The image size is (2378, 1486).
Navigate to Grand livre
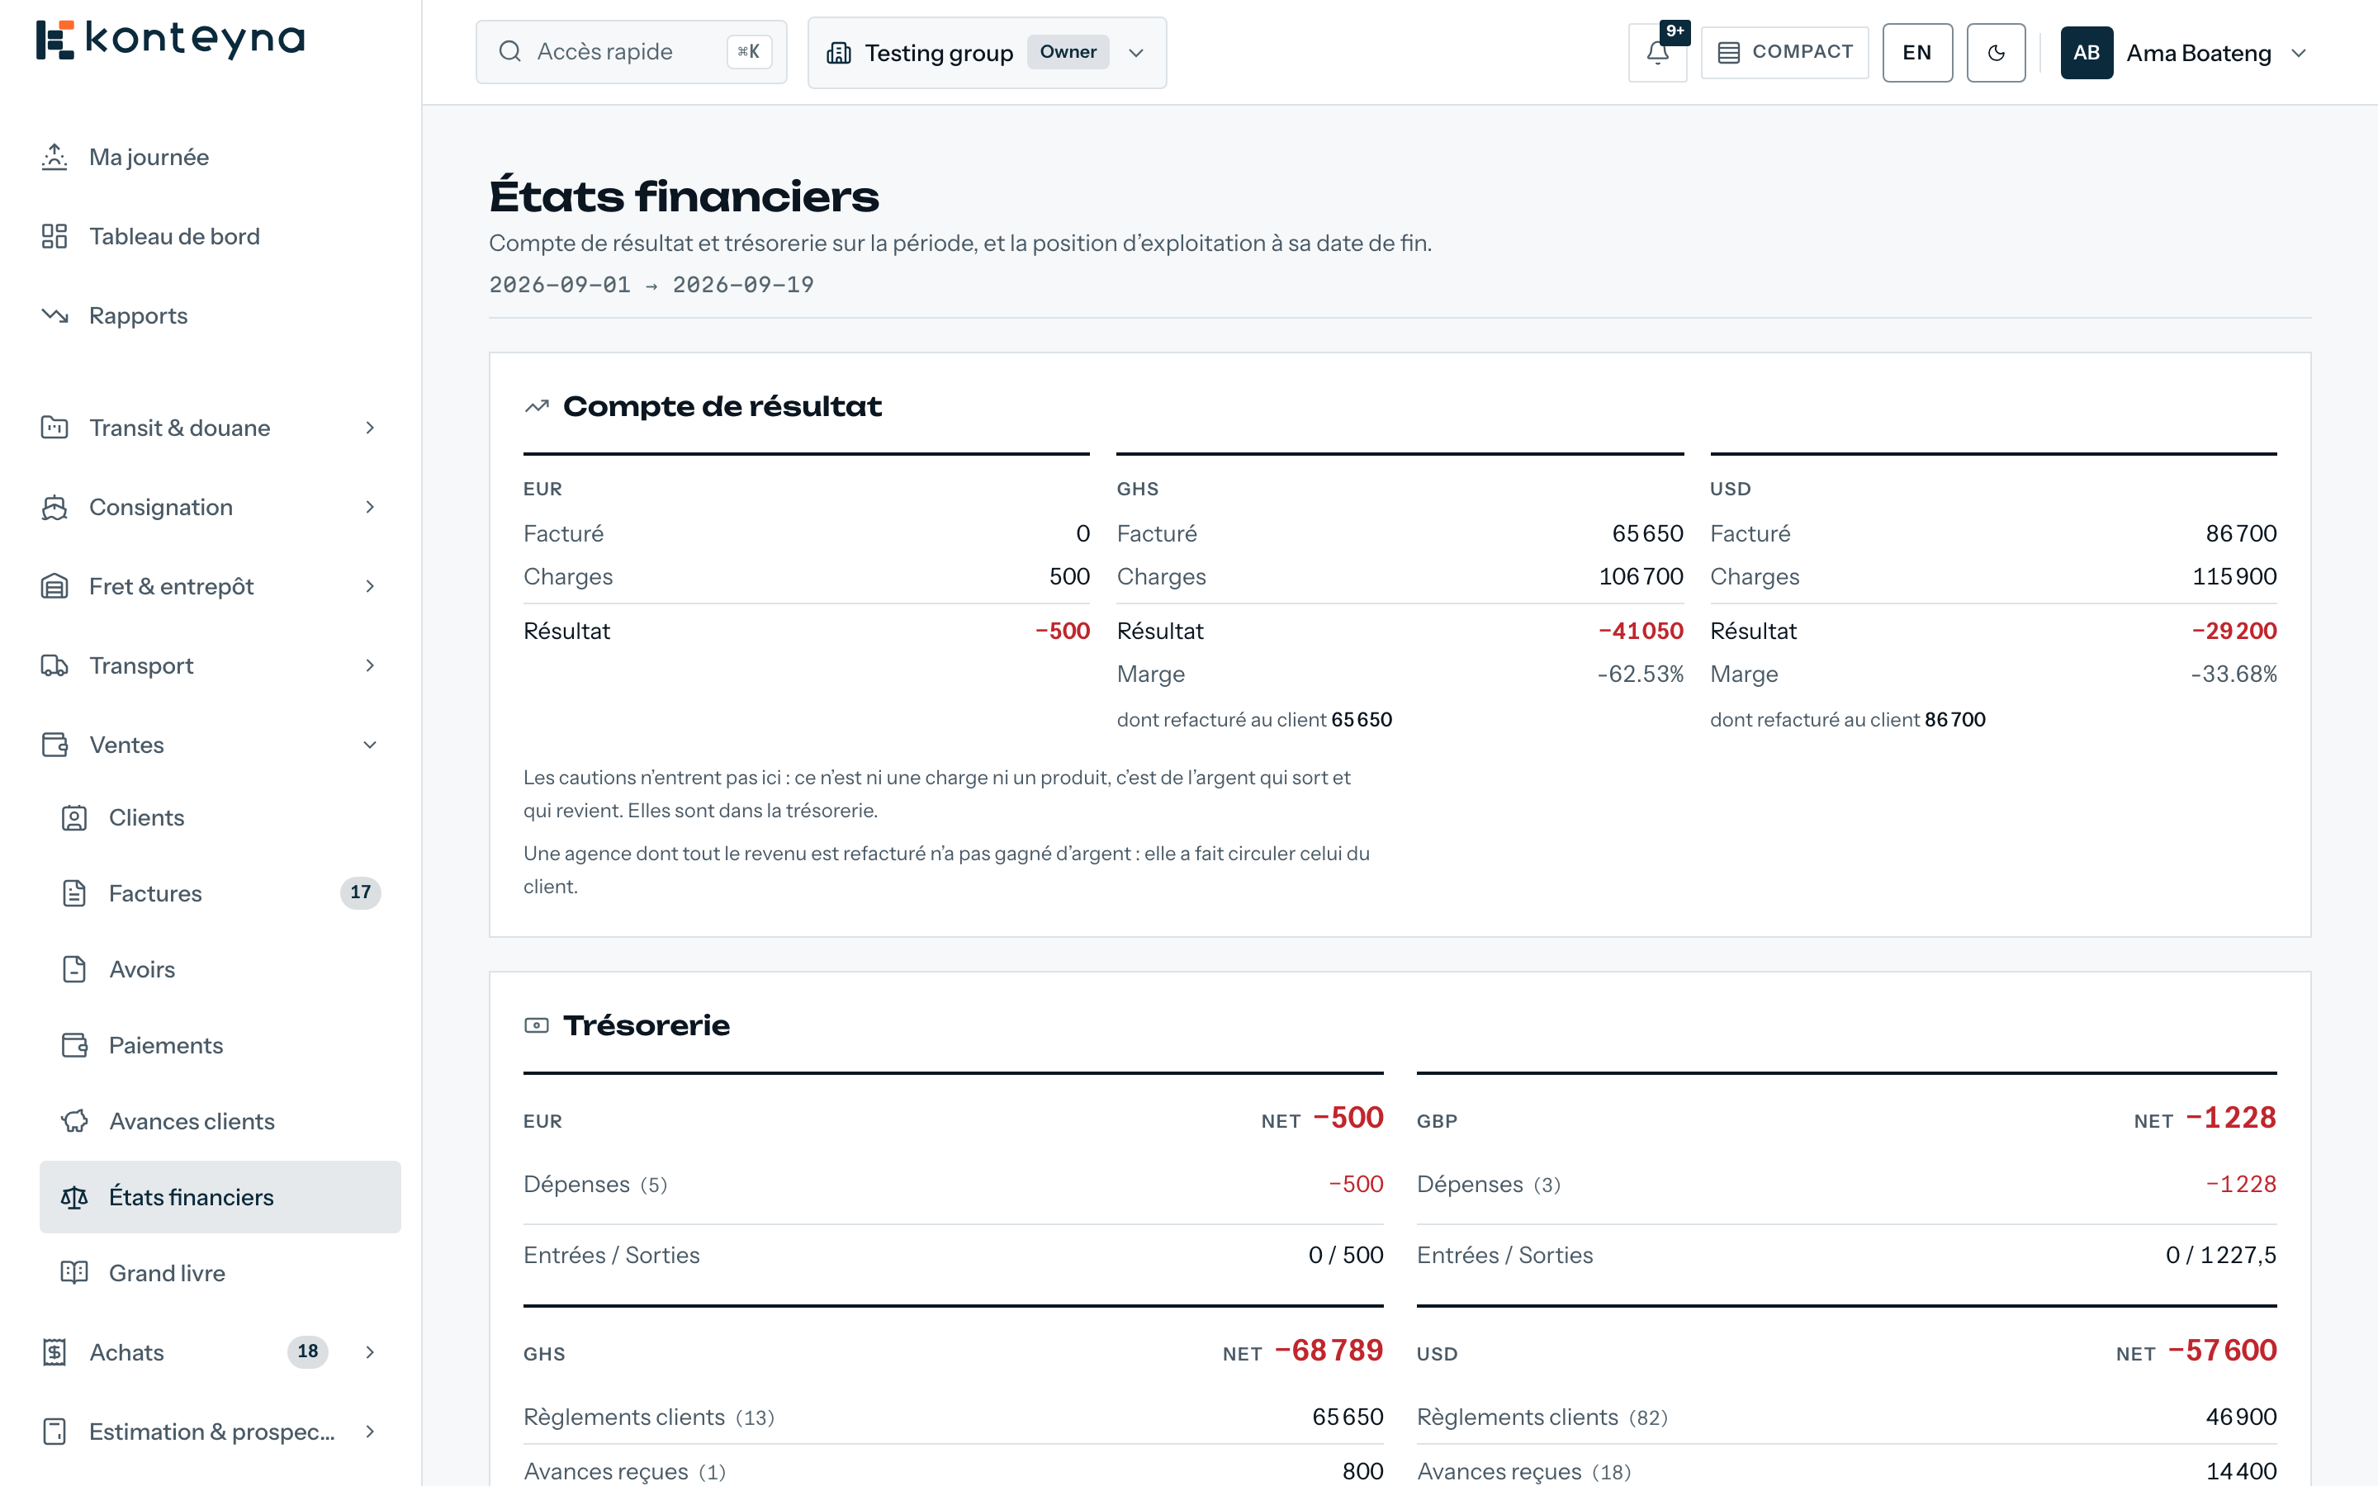[220, 1273]
